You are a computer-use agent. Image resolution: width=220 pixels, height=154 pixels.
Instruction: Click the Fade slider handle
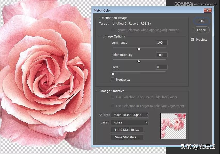pyautogui.click(x=113, y=73)
